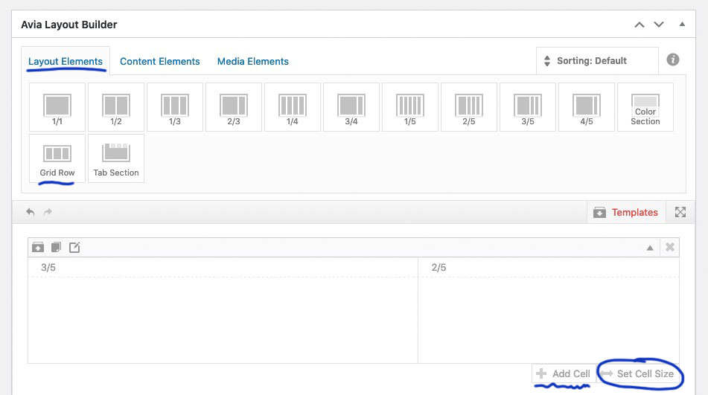Delete the grid row element
708x395 pixels.
[670, 247]
